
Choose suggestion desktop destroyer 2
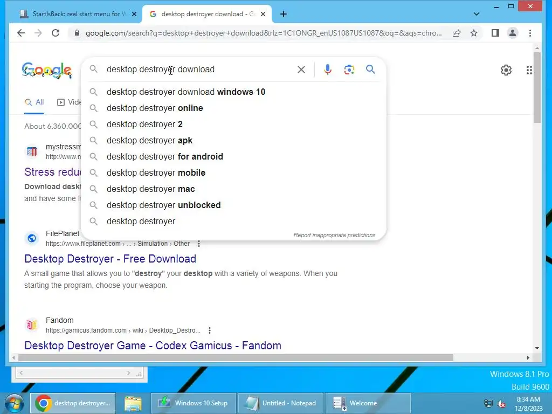point(233,125)
